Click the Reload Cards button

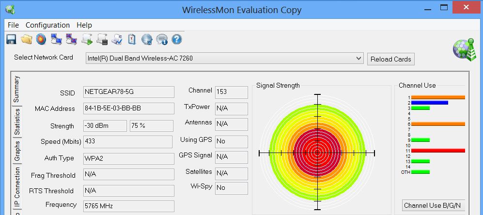(390, 59)
